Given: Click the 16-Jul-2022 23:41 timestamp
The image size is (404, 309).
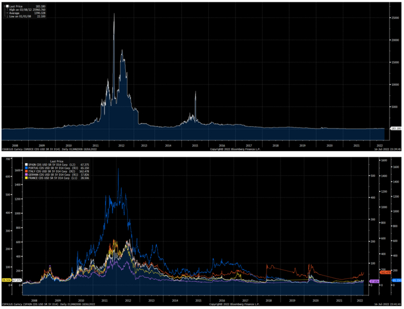Looking at the screenshot, I should tap(388, 304).
